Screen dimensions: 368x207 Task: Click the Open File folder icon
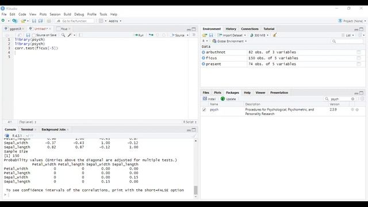23,21
